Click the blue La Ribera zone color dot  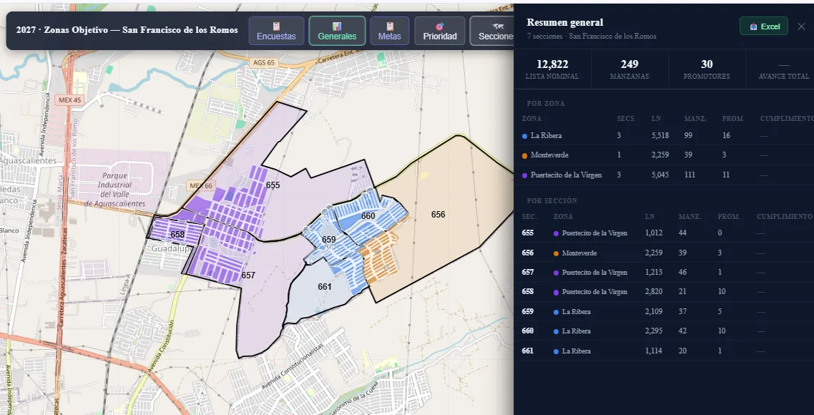click(x=525, y=136)
